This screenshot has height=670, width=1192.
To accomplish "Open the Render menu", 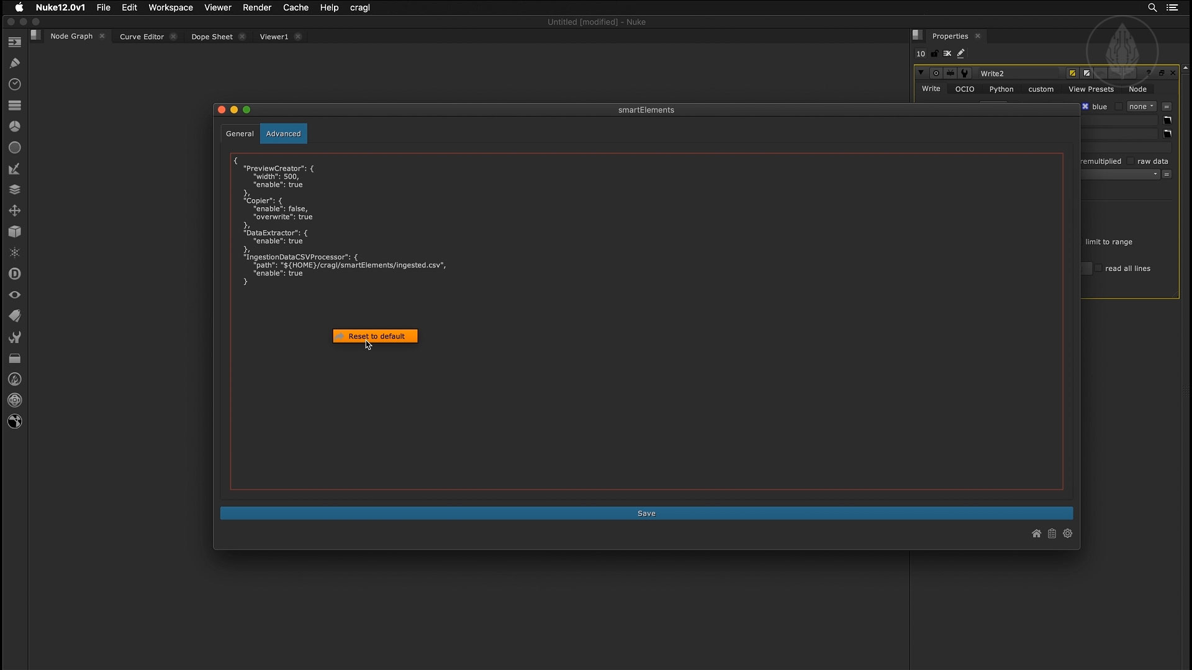I will click(257, 7).
